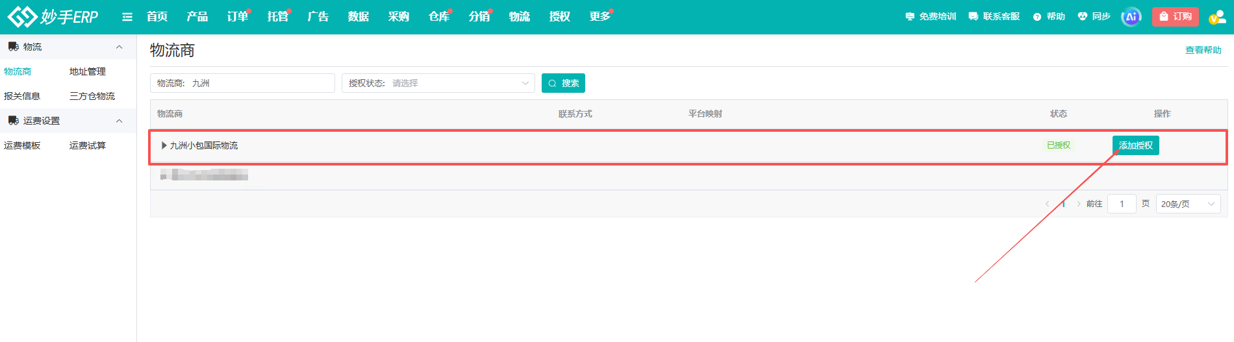Open the 产品 menu

coord(197,17)
